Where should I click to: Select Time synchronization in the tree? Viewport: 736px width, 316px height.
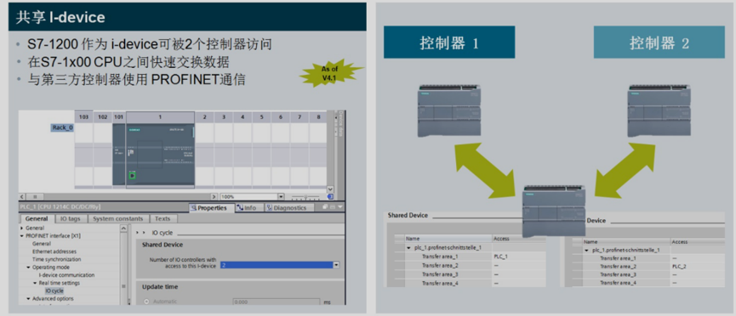56,259
